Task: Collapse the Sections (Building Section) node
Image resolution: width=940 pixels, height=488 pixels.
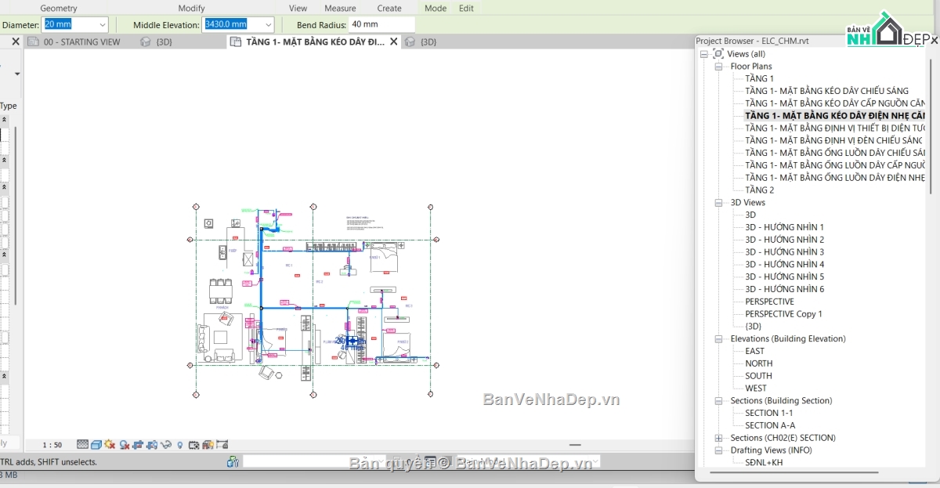Action: tap(718, 401)
